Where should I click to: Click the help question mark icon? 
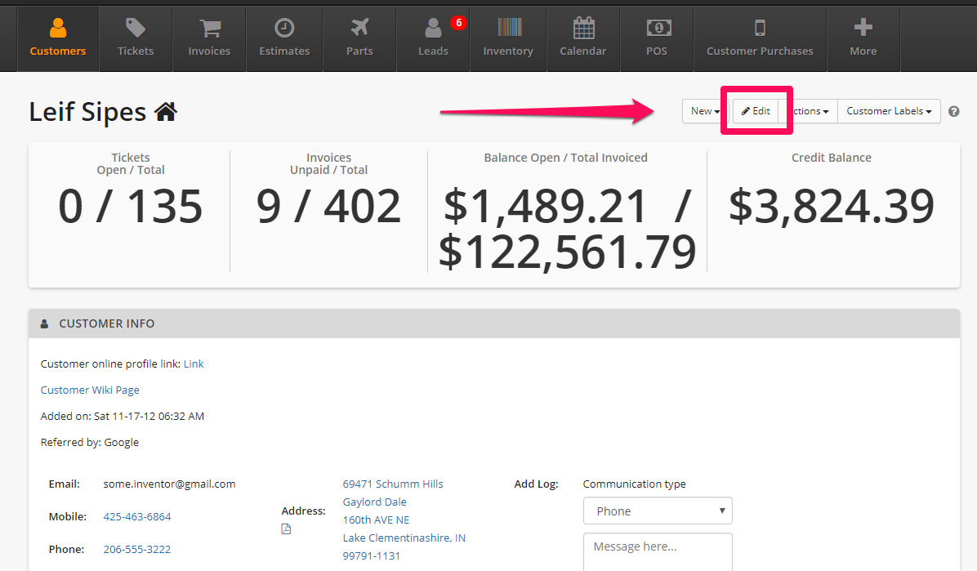pyautogui.click(x=953, y=112)
